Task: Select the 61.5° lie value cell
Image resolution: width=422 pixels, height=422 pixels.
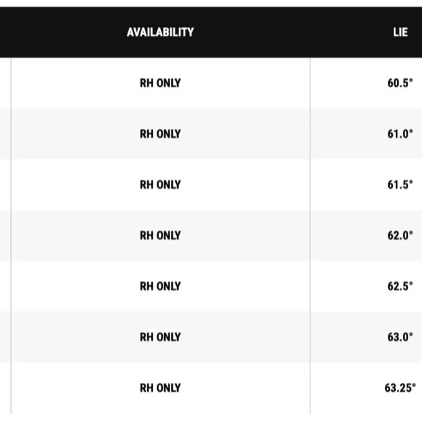Action: point(400,185)
